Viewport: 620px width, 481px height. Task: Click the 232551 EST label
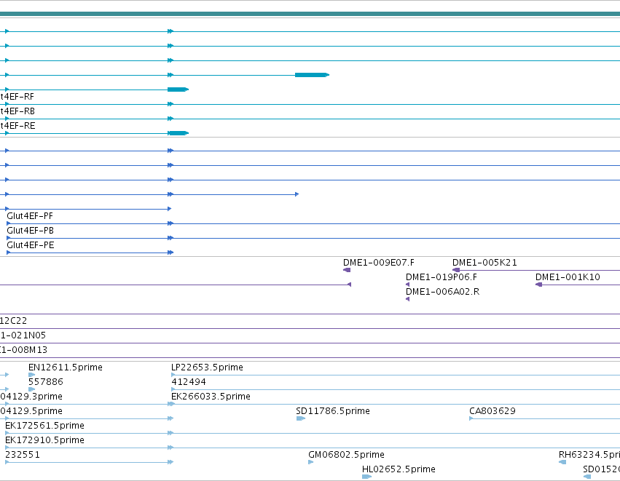coord(23,455)
